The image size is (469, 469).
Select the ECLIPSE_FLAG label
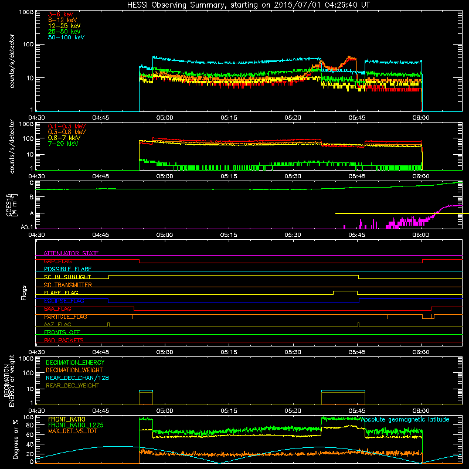pos(64,301)
